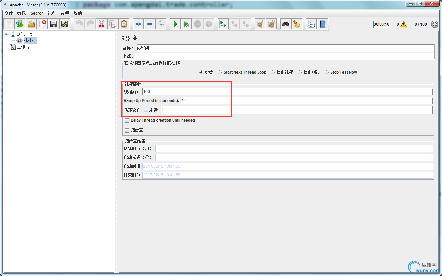Click the 线程数 field showing 100

pos(287,92)
